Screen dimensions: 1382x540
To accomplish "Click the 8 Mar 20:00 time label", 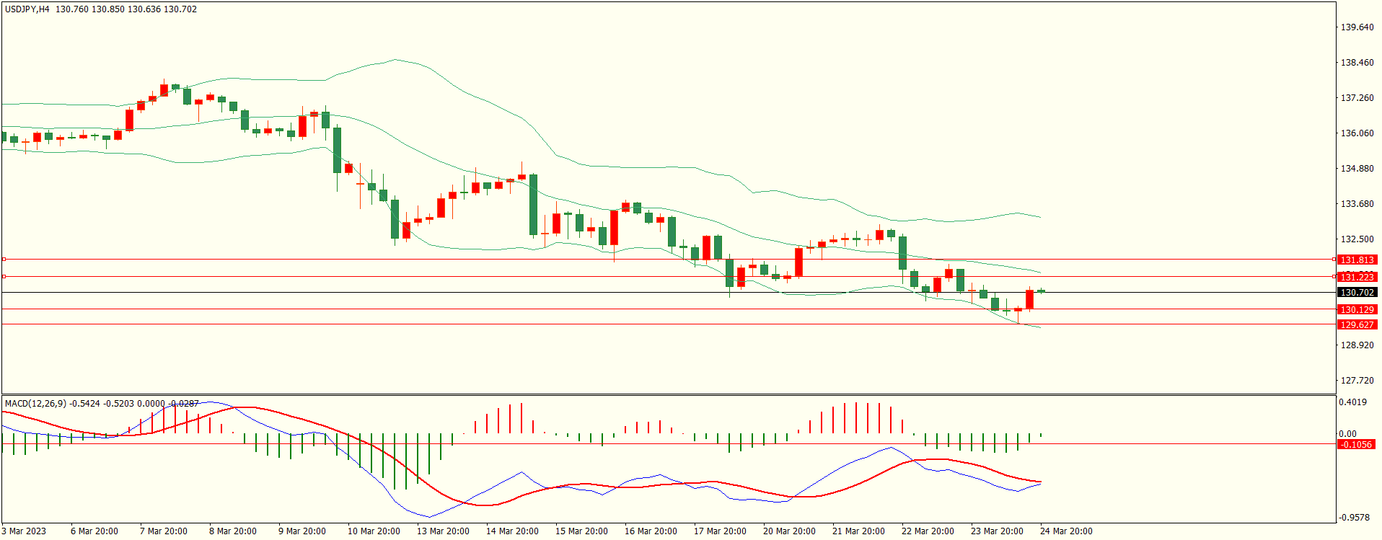I will click(233, 531).
